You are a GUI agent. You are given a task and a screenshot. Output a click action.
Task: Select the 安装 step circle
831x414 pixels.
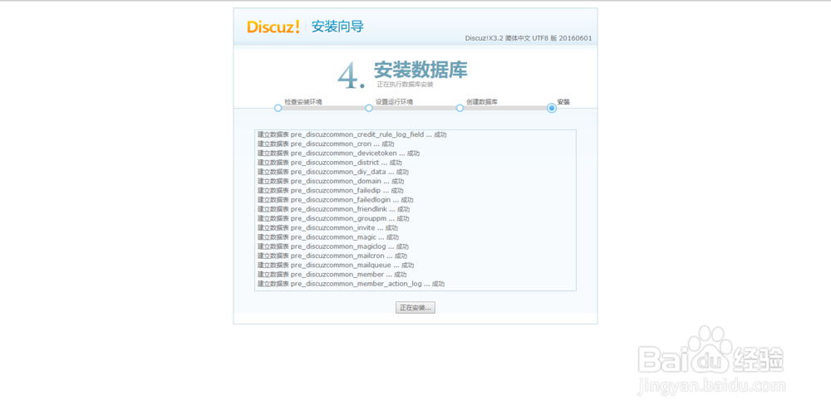click(552, 108)
